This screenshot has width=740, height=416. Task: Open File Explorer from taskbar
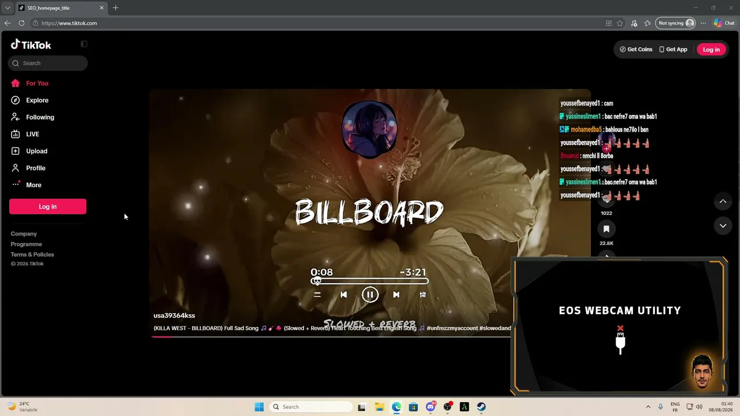coord(379,407)
